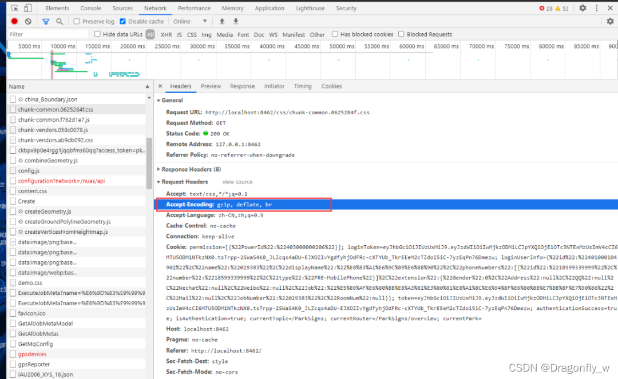Export HAR file download arrow
This screenshot has height=379, width=618.
click(236, 21)
